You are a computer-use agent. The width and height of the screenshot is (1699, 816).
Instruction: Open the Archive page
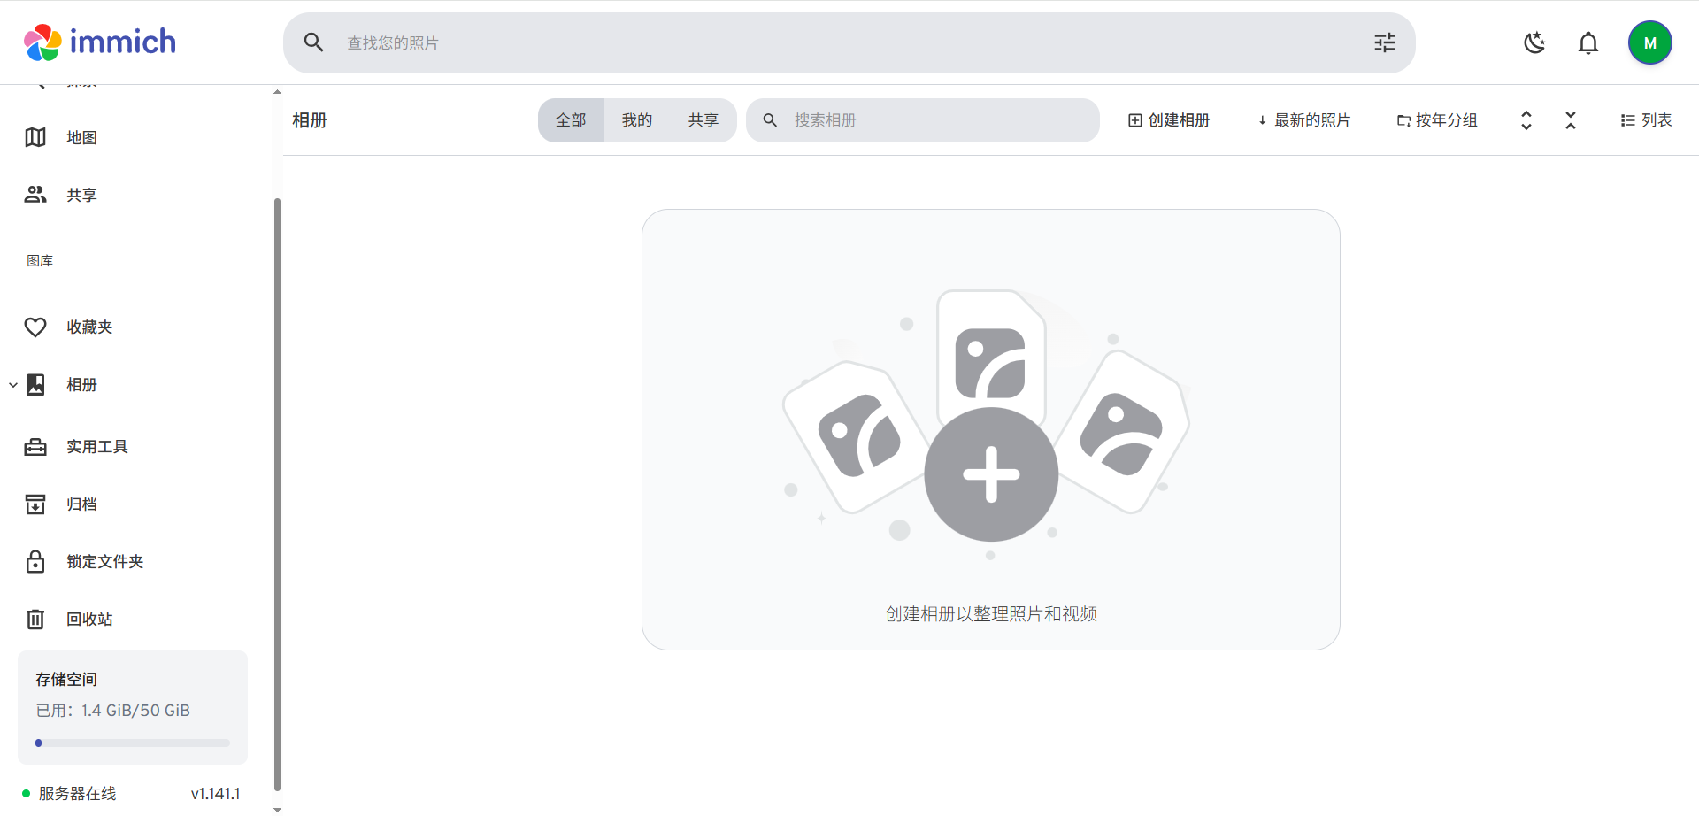coord(81,504)
